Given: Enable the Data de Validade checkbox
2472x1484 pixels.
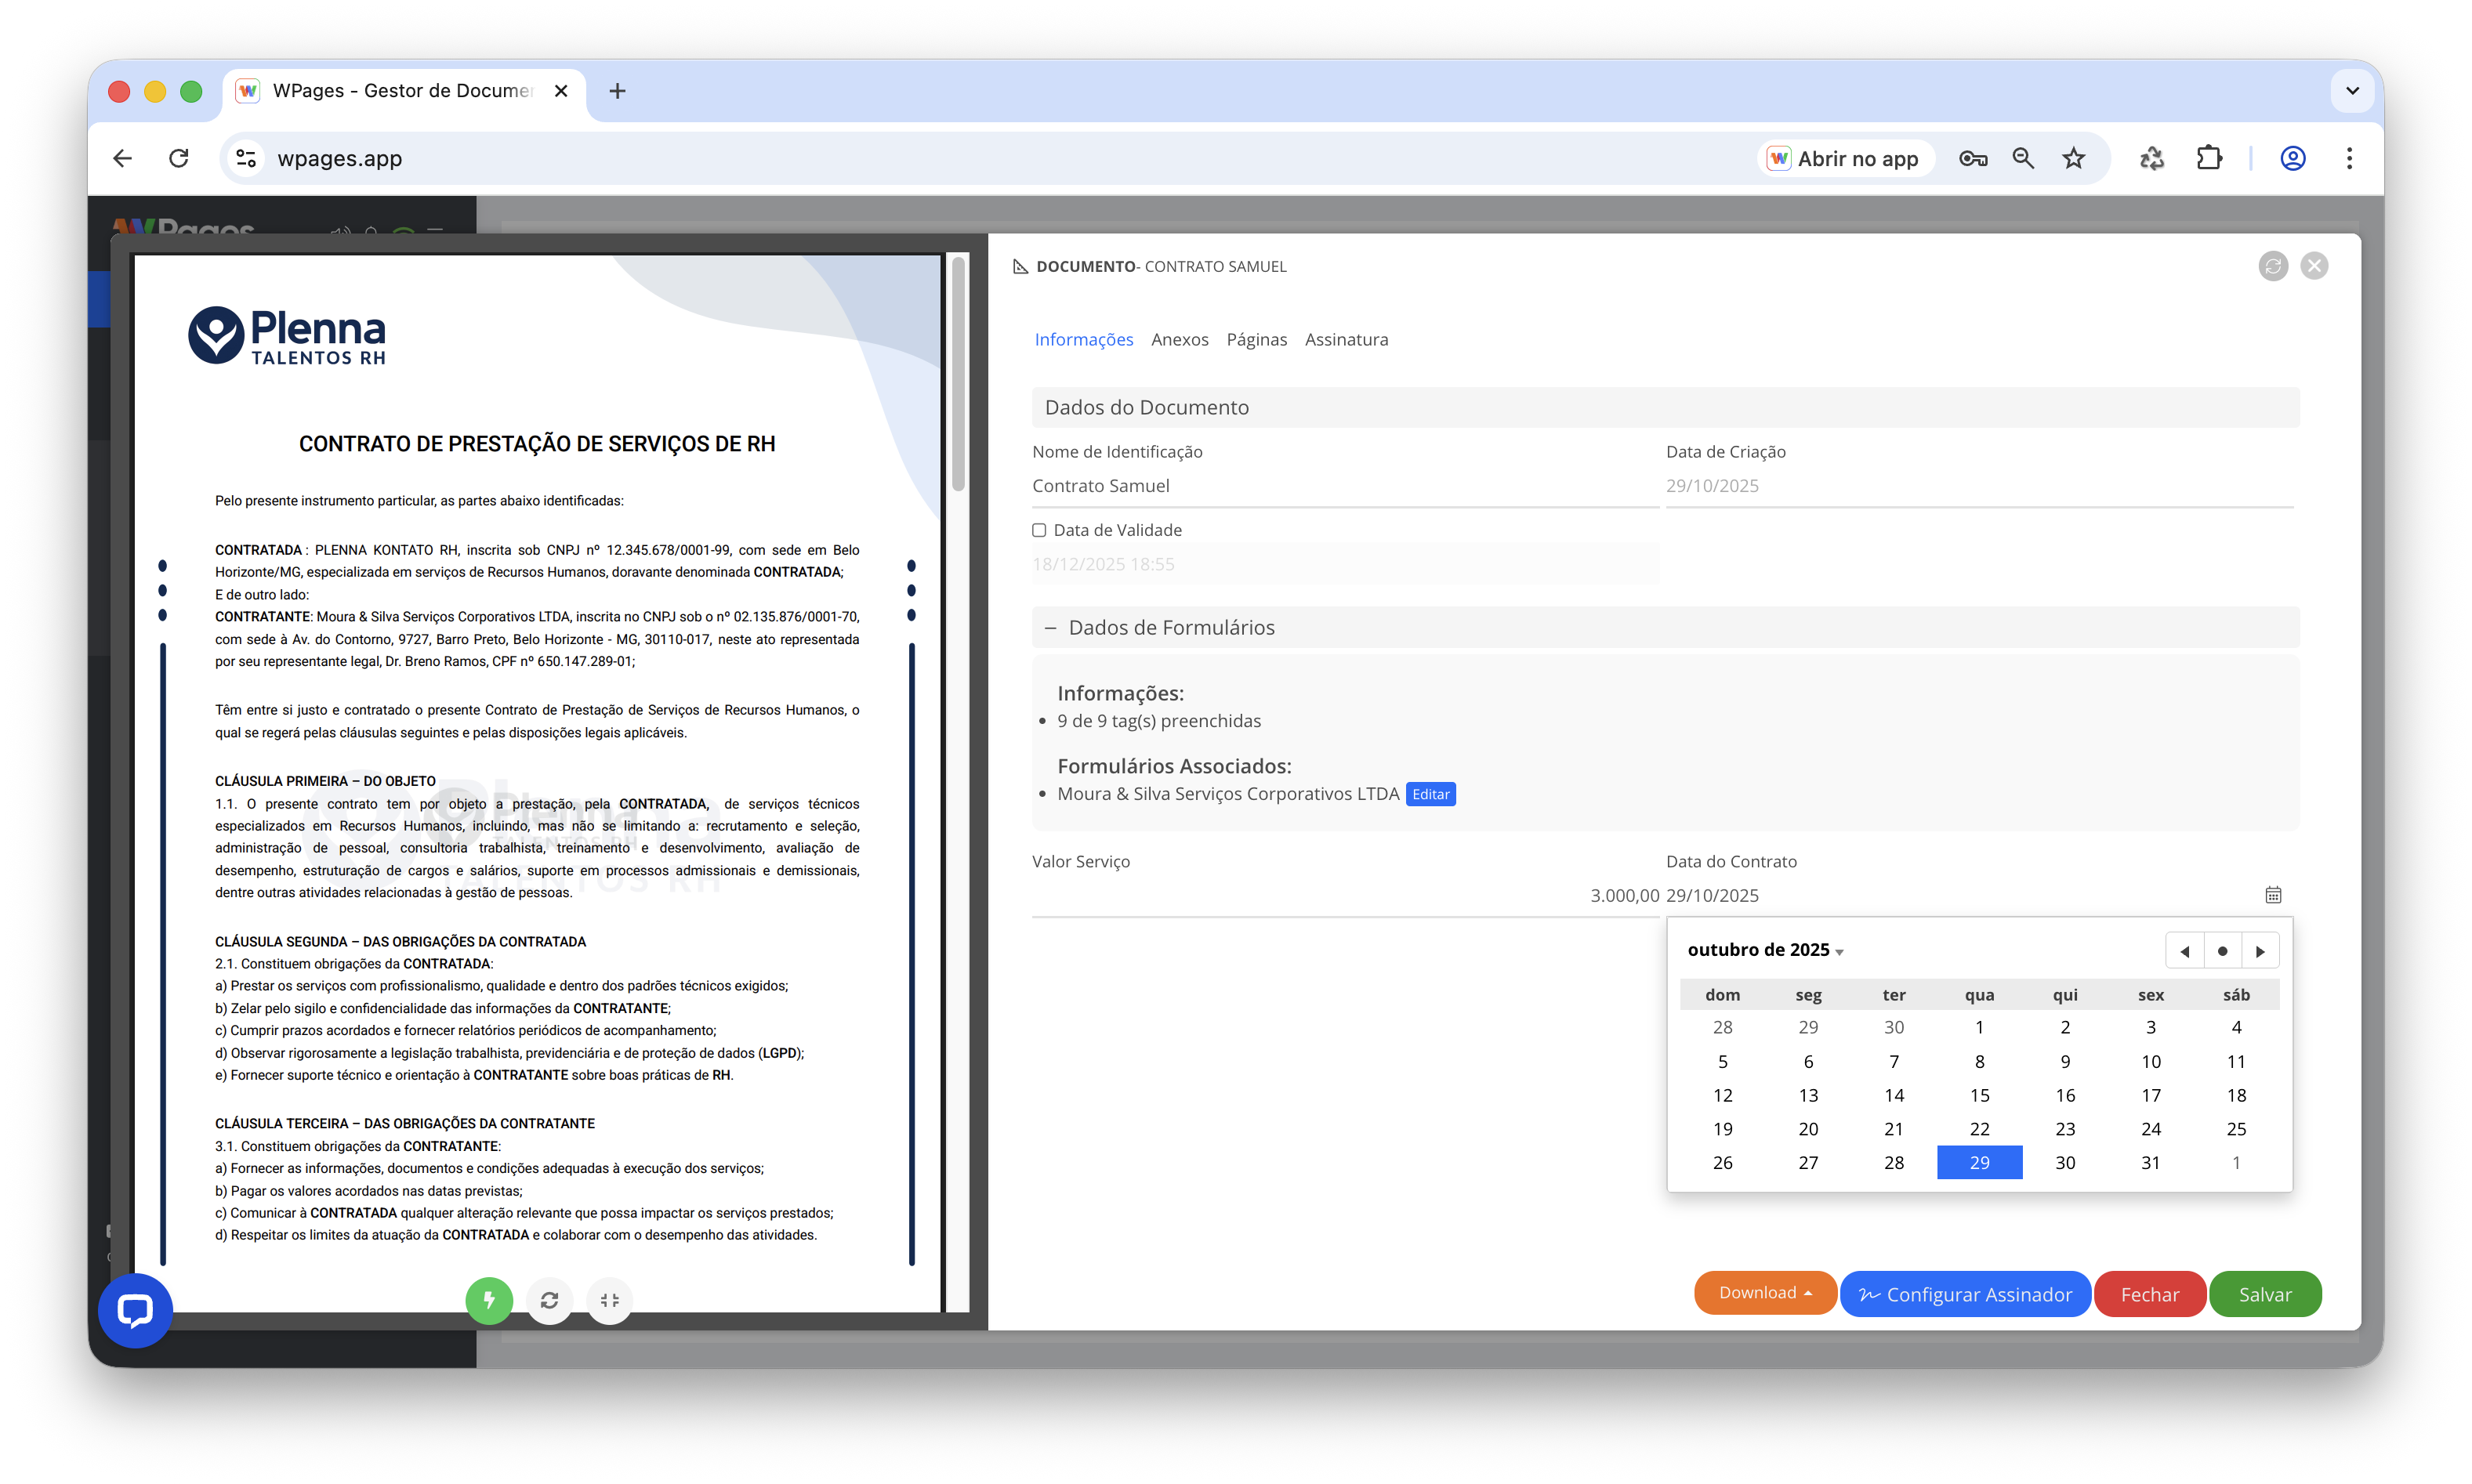Looking at the screenshot, I should click(x=1039, y=530).
